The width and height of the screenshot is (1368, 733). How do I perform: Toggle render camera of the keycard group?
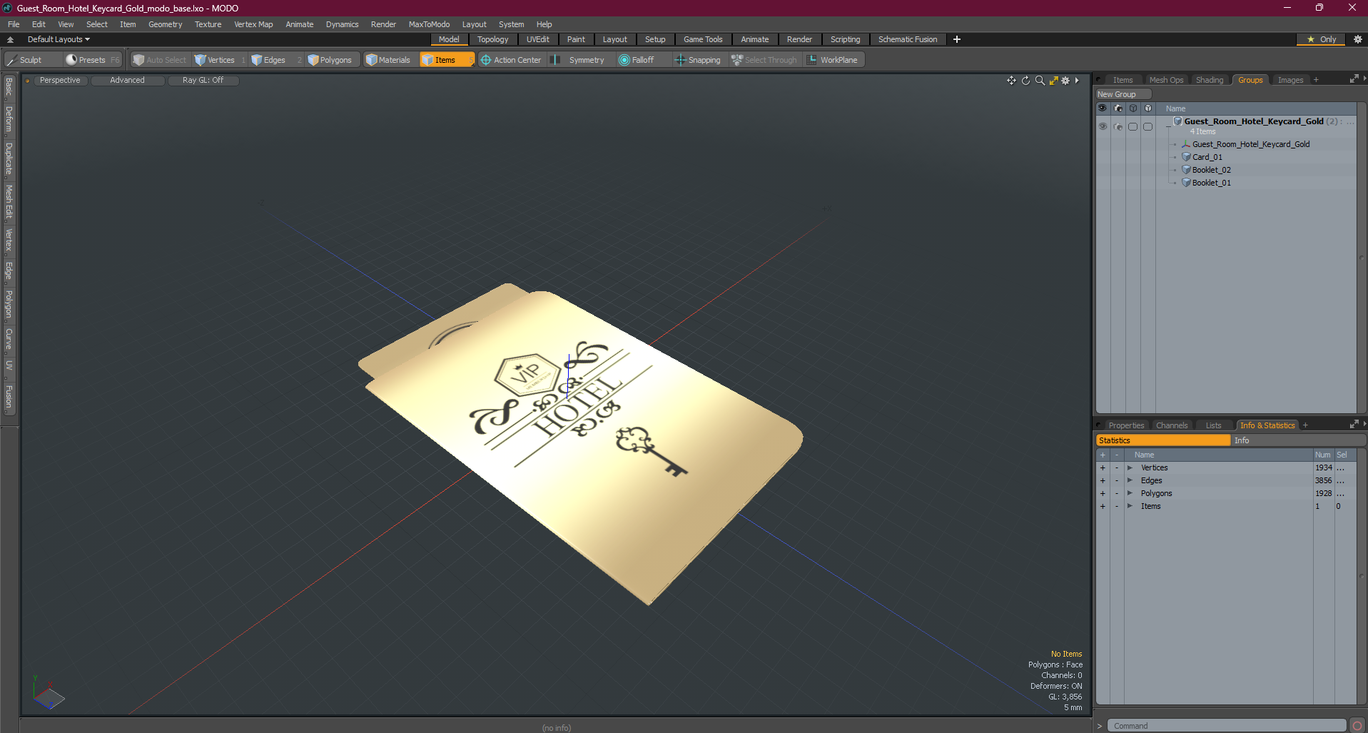[x=1118, y=127]
